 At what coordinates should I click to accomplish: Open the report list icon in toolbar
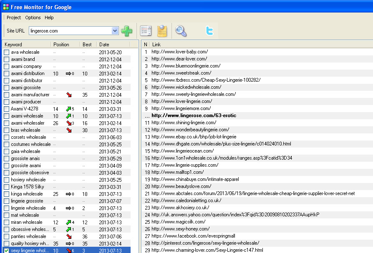click(x=146, y=31)
